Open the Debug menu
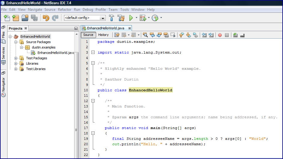Viewport: 283px width, 159px height. pos(88,10)
